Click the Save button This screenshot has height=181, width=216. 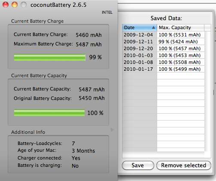point(138,165)
